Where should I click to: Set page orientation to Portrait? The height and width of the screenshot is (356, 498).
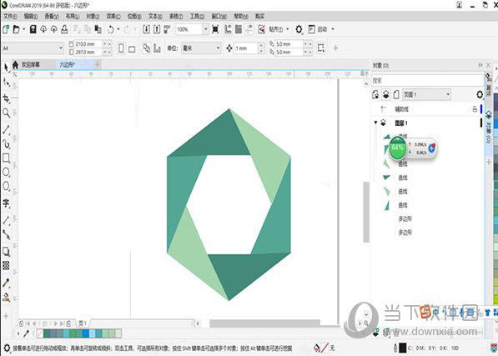click(121, 48)
